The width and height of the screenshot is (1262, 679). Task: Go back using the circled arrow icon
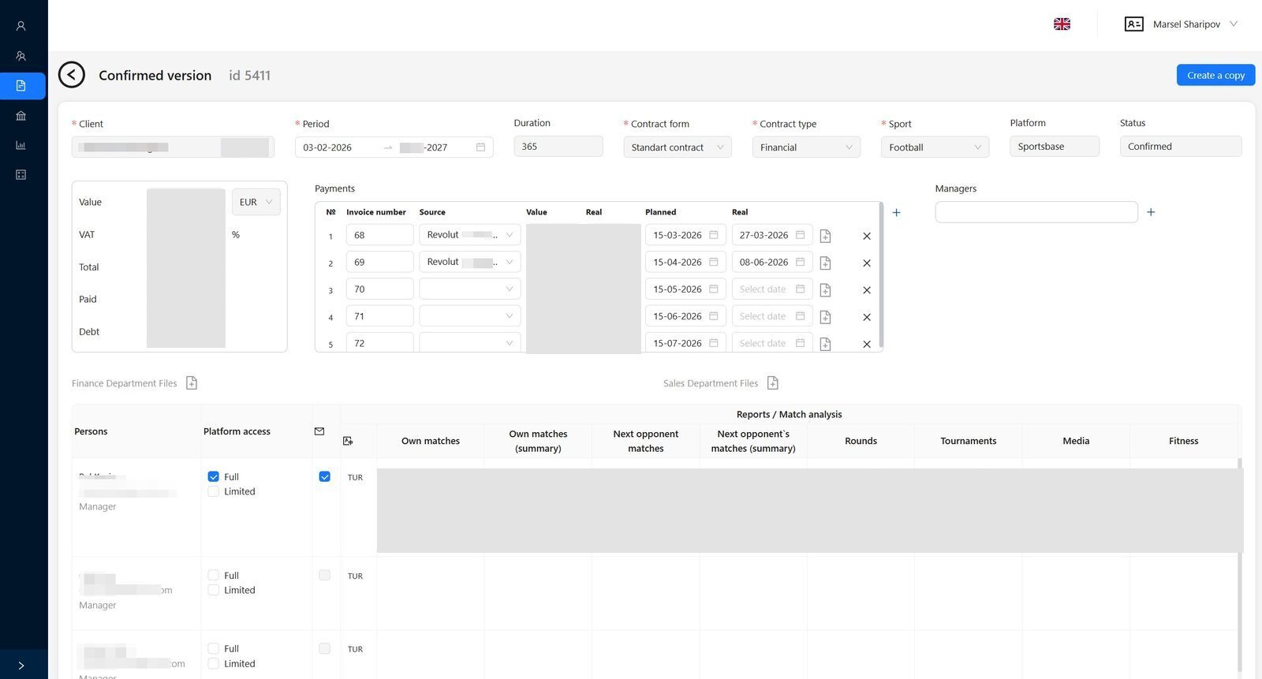pos(71,75)
